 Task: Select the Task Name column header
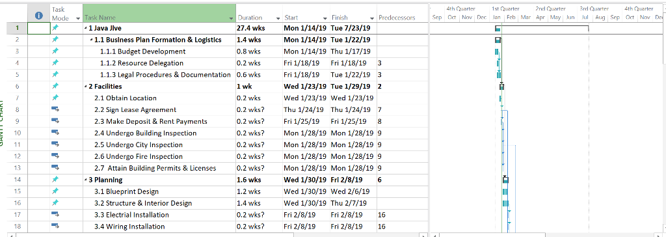coord(159,13)
